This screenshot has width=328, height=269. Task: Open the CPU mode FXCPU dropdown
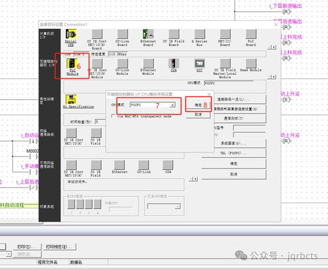pyautogui.click(x=152, y=105)
